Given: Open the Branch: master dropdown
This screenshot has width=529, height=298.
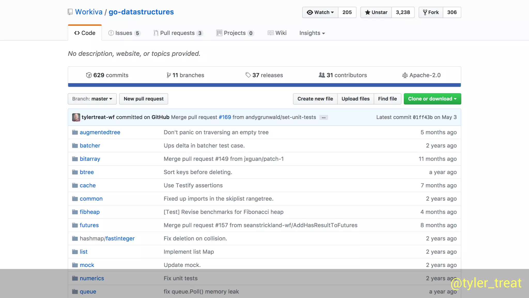Looking at the screenshot, I should point(92,99).
